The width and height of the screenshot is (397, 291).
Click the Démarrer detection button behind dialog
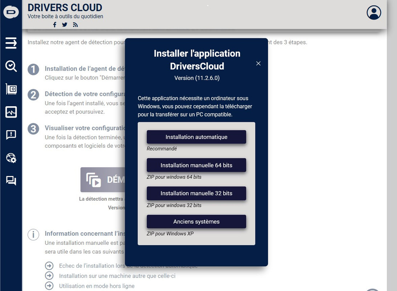point(103,179)
